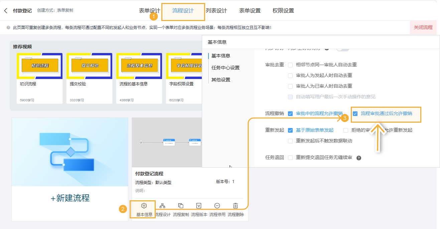The width and height of the screenshot is (440, 229).
Task: Uncheck 流程审批通过后允许撤销 checkbox
Action: 355,113
